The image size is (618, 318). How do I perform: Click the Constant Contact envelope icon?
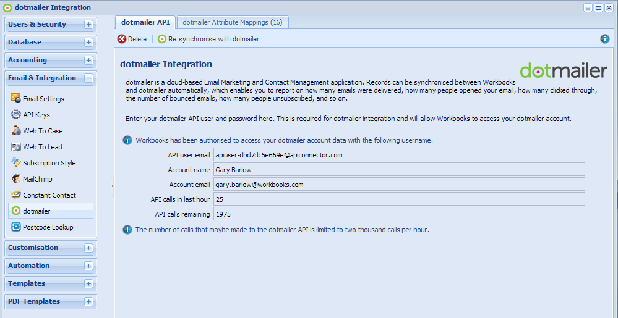point(15,195)
